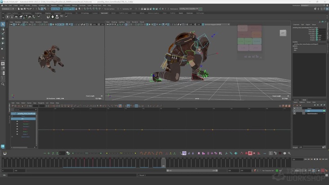Click the Play Forward button
This screenshot has width=329, height=185.
pyautogui.click(x=317, y=159)
